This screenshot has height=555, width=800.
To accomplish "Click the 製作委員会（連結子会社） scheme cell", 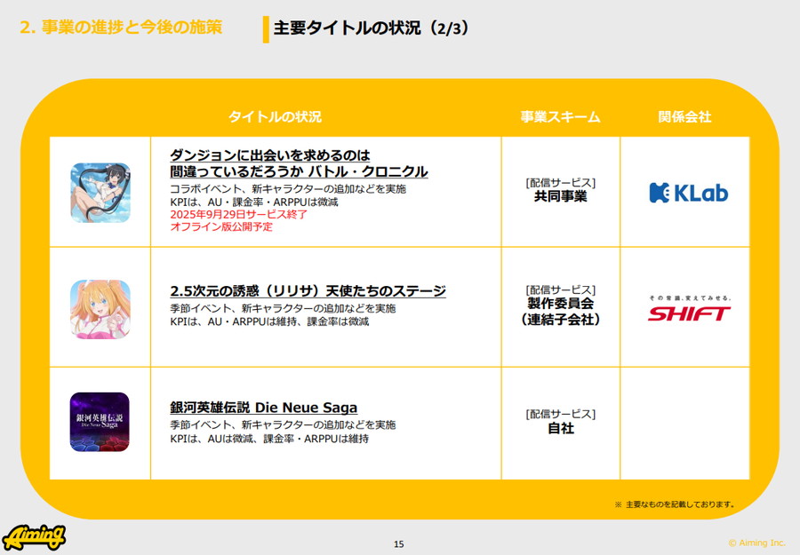I will 560,312.
